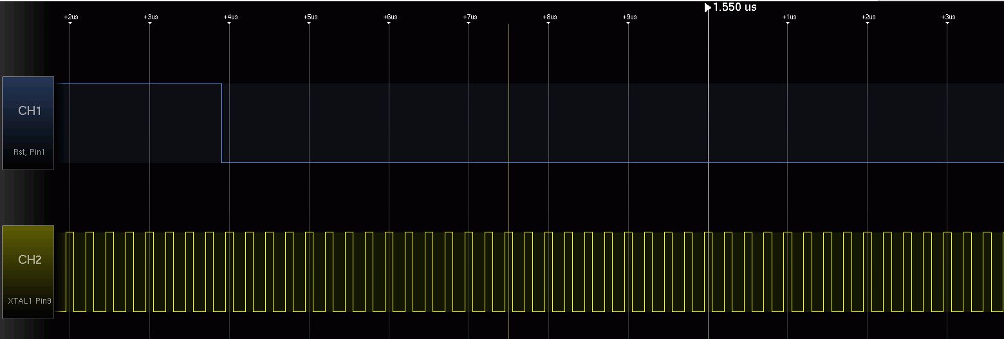The height and width of the screenshot is (339, 1004).
Task: Click the +3us marker just before +4us
Action: (x=150, y=17)
